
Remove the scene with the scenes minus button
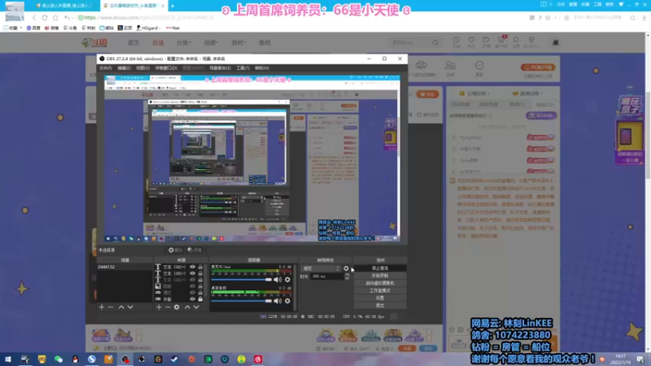[x=111, y=307]
